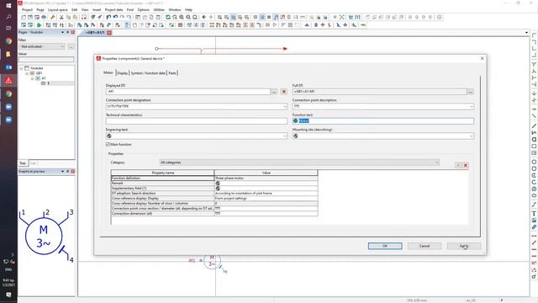Select the Connection dimension (all) property row
Viewport: 538px width, 303px height.
(162, 213)
